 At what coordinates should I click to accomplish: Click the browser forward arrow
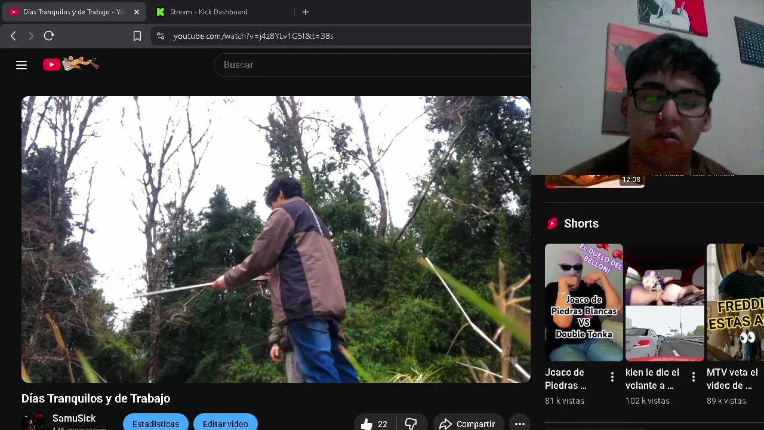(x=31, y=36)
